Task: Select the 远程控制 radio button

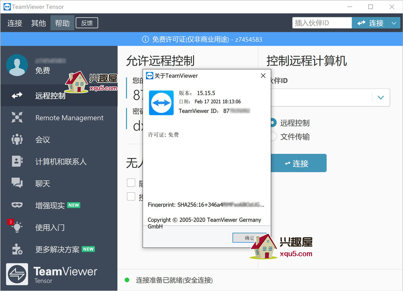Action: click(x=273, y=123)
